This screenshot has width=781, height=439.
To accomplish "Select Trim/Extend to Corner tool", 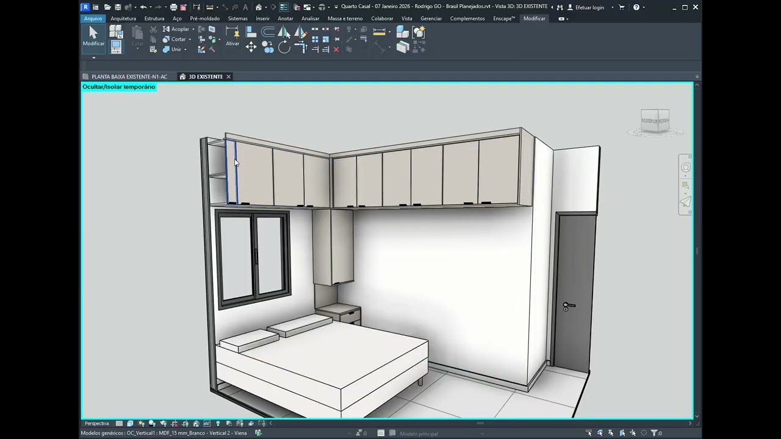I will 302,47.
